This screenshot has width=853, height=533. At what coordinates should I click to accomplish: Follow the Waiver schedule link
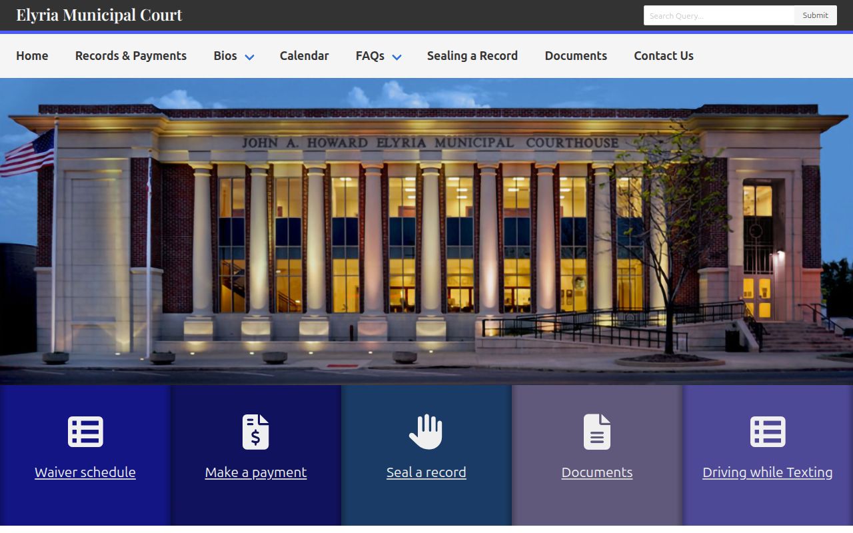point(85,472)
